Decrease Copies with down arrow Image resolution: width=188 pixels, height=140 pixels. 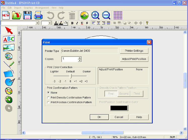[79, 60]
